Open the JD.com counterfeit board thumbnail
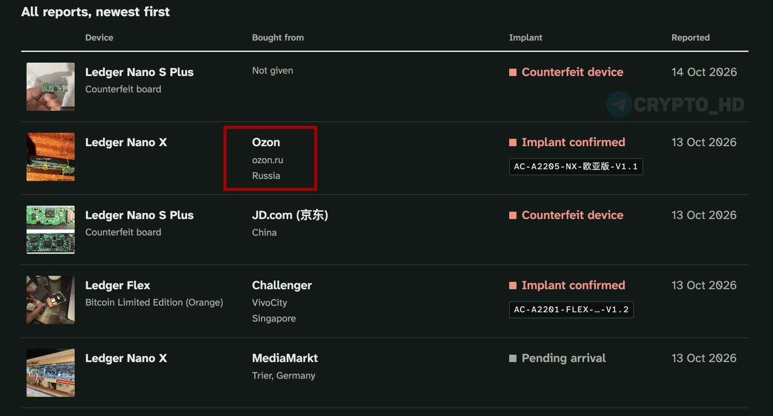 [x=51, y=229]
